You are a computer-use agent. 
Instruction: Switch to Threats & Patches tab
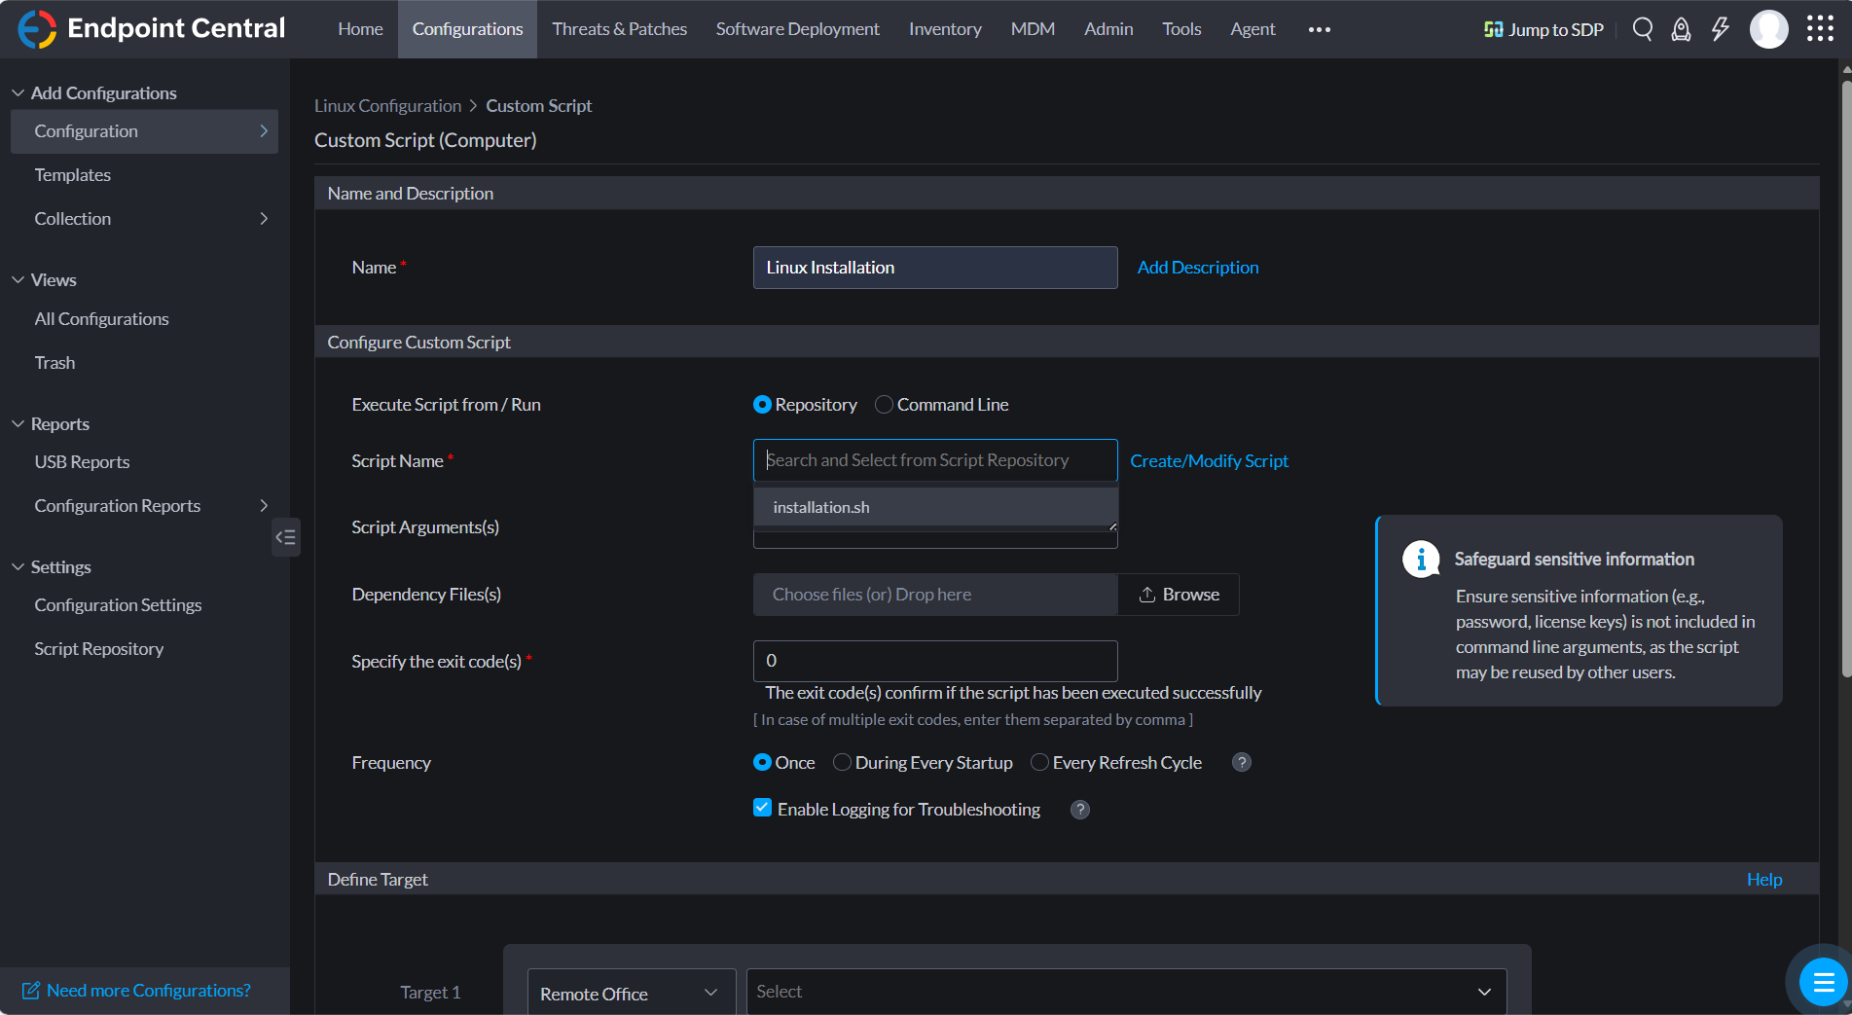point(619,29)
